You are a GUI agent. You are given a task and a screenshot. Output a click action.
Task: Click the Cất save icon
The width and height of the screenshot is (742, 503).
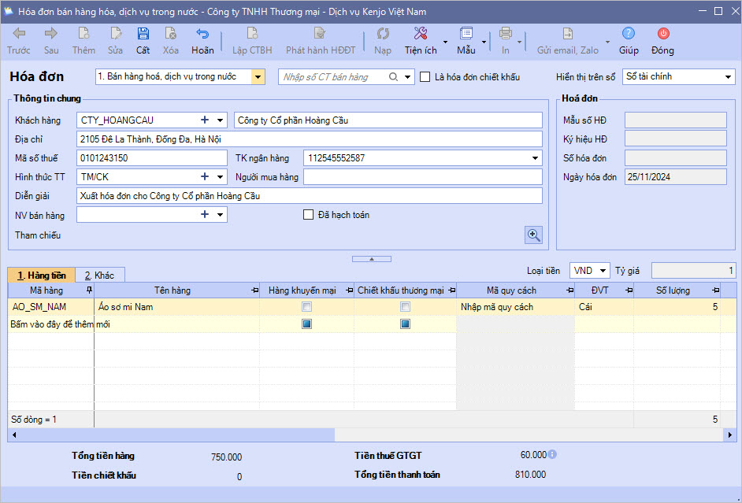[143, 34]
